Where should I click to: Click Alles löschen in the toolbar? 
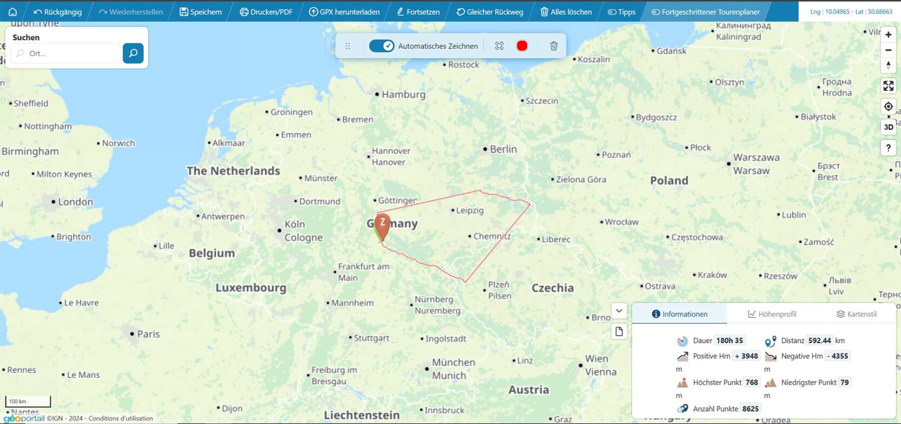566,11
